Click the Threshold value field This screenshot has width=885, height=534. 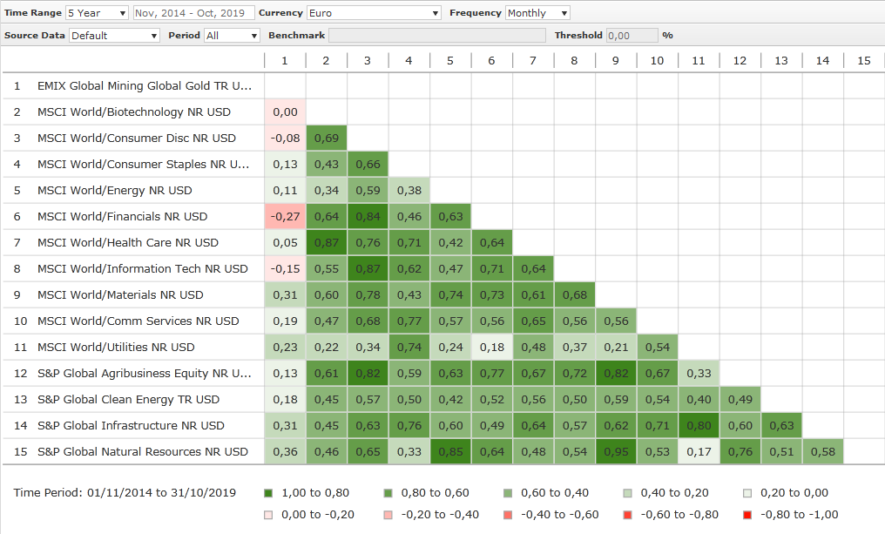[632, 36]
